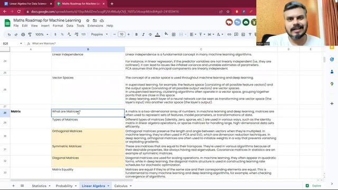
Task: Open a new browser tab
Action: tap(112, 4)
